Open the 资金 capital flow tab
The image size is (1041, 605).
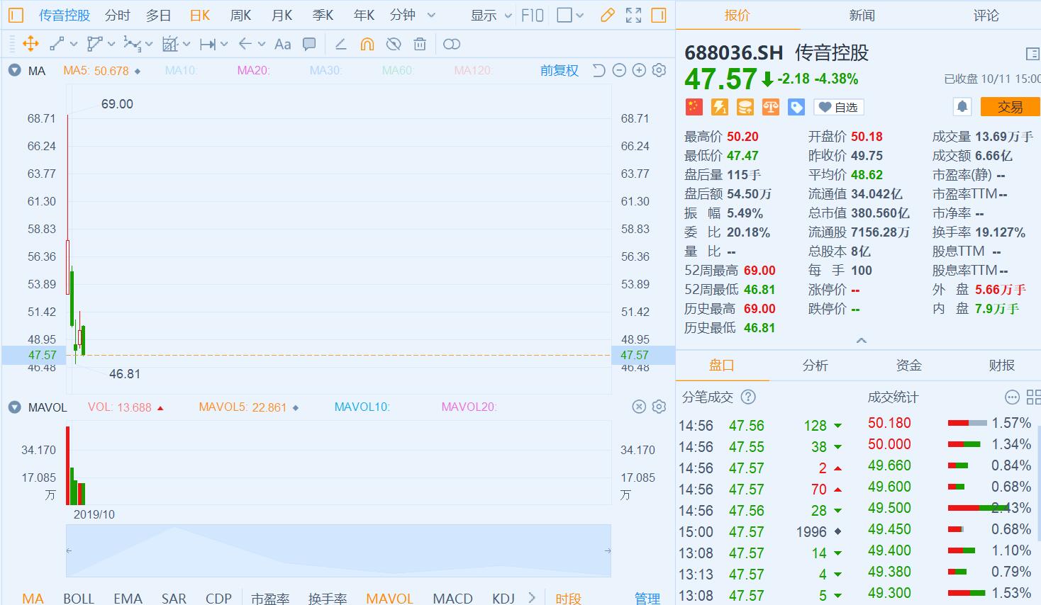tap(908, 365)
